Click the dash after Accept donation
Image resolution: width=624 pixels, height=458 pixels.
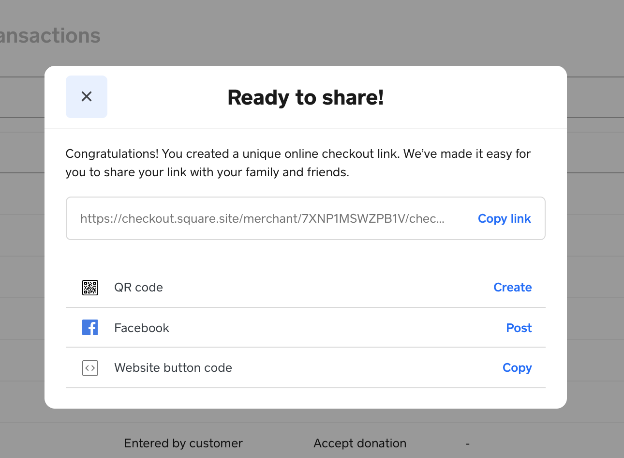click(468, 443)
